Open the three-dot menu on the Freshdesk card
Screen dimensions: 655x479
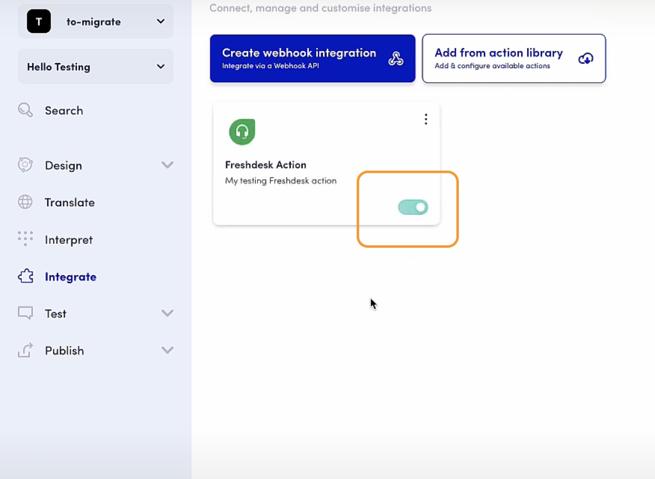click(426, 119)
